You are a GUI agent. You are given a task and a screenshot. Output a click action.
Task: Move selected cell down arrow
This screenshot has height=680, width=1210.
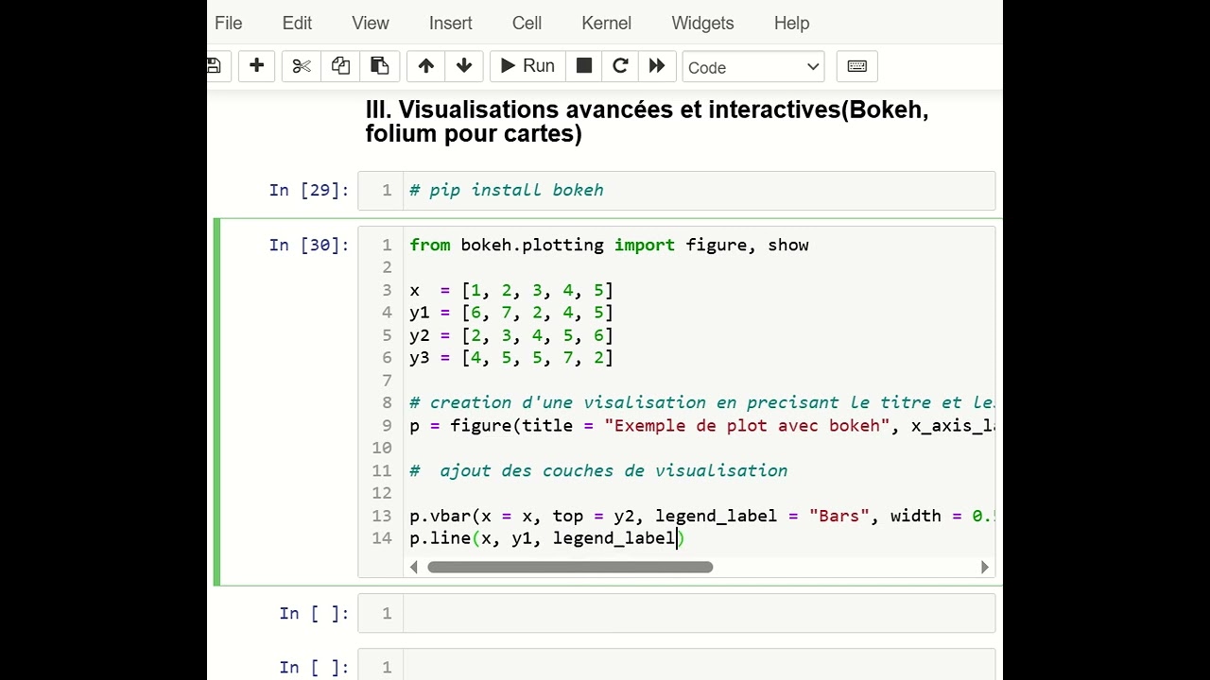tap(464, 66)
